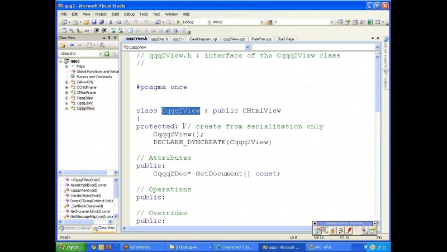This screenshot has width=447, height=252.
Task: Click the Save icon in the toolbar
Action: point(94,22)
